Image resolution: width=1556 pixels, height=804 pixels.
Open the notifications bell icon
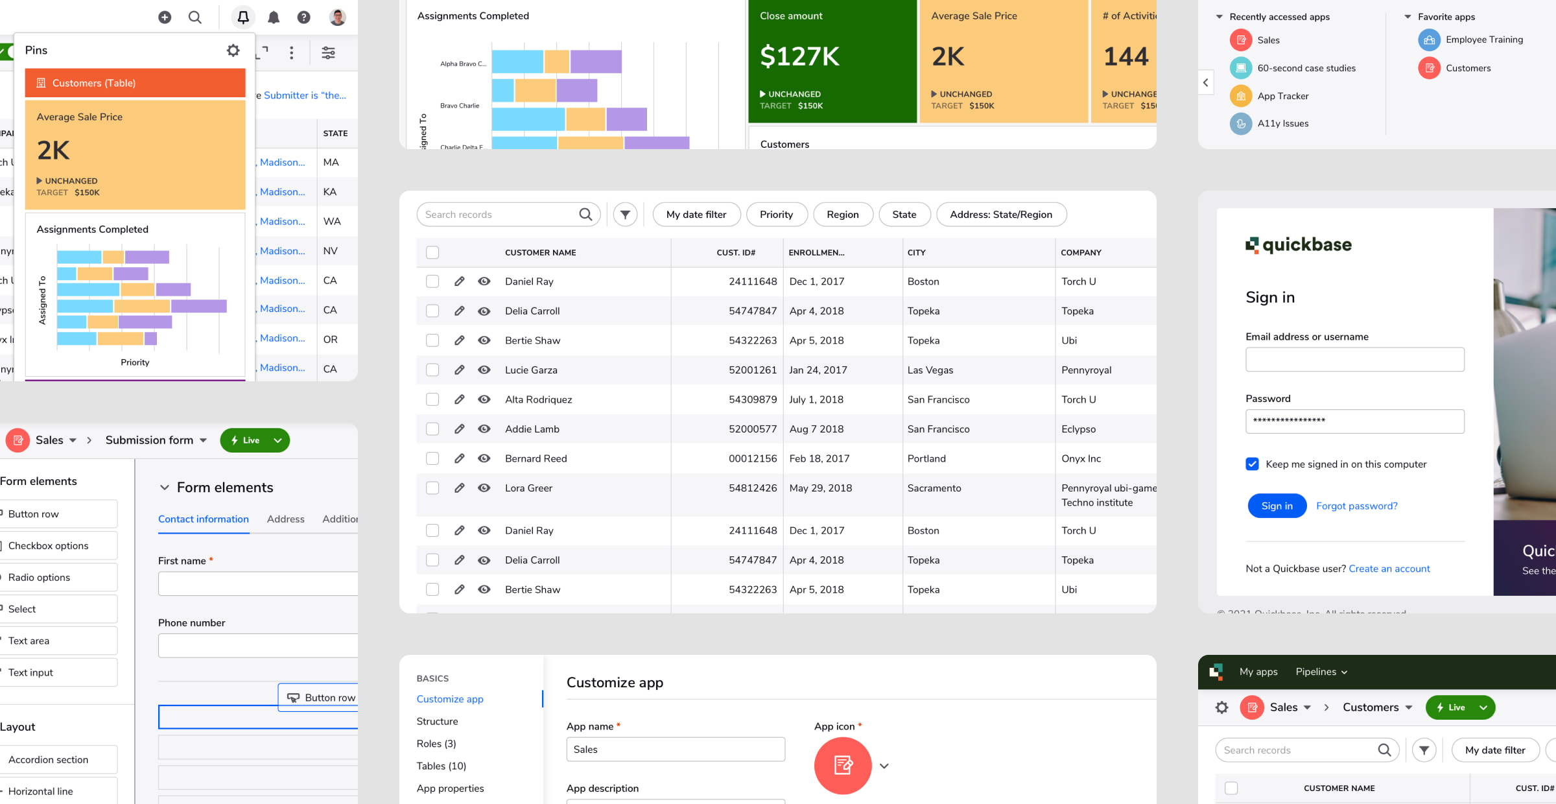[274, 18]
